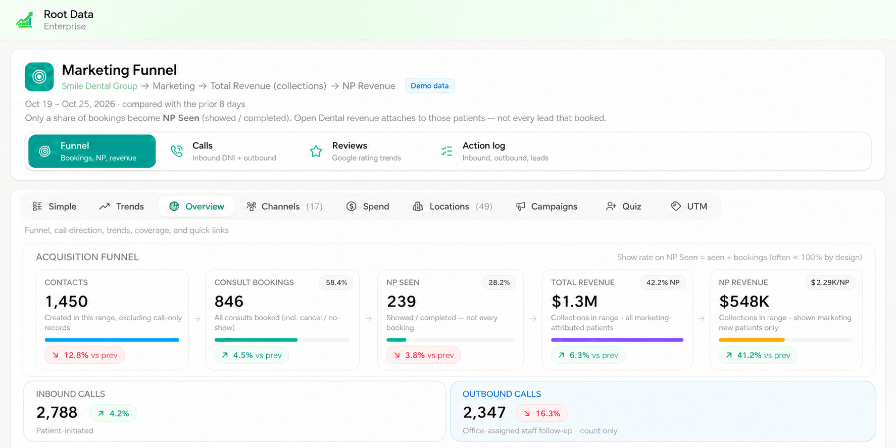Click the Action log list icon
The height and width of the screenshot is (448, 896).
446,151
